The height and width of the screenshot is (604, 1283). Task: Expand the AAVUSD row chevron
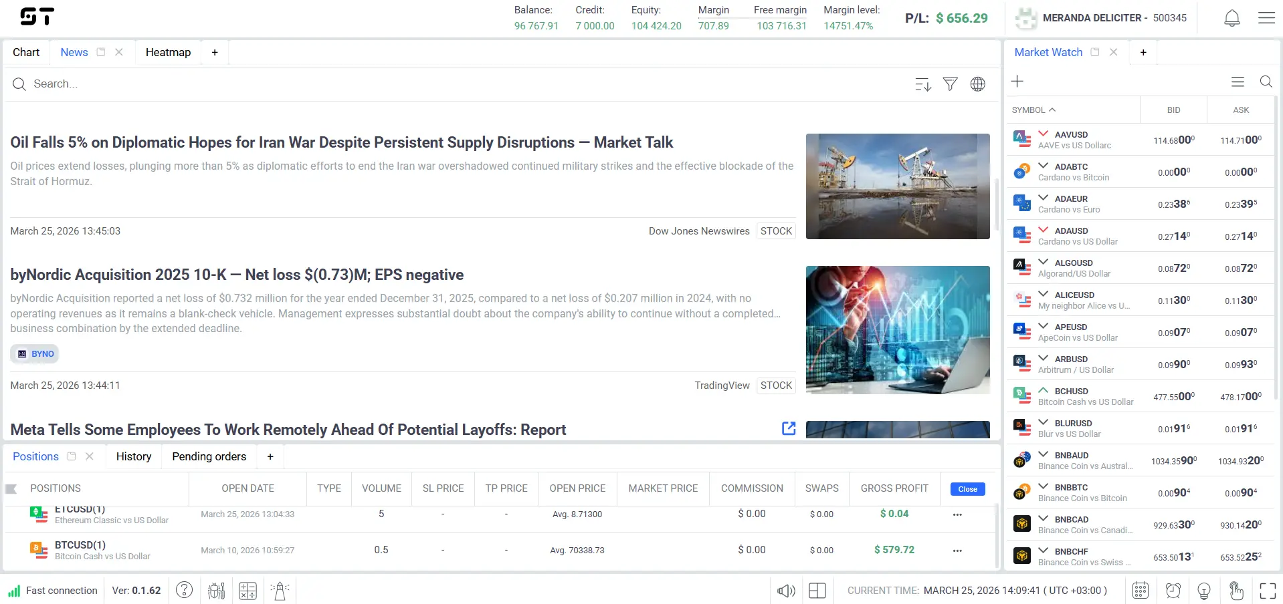click(1043, 134)
